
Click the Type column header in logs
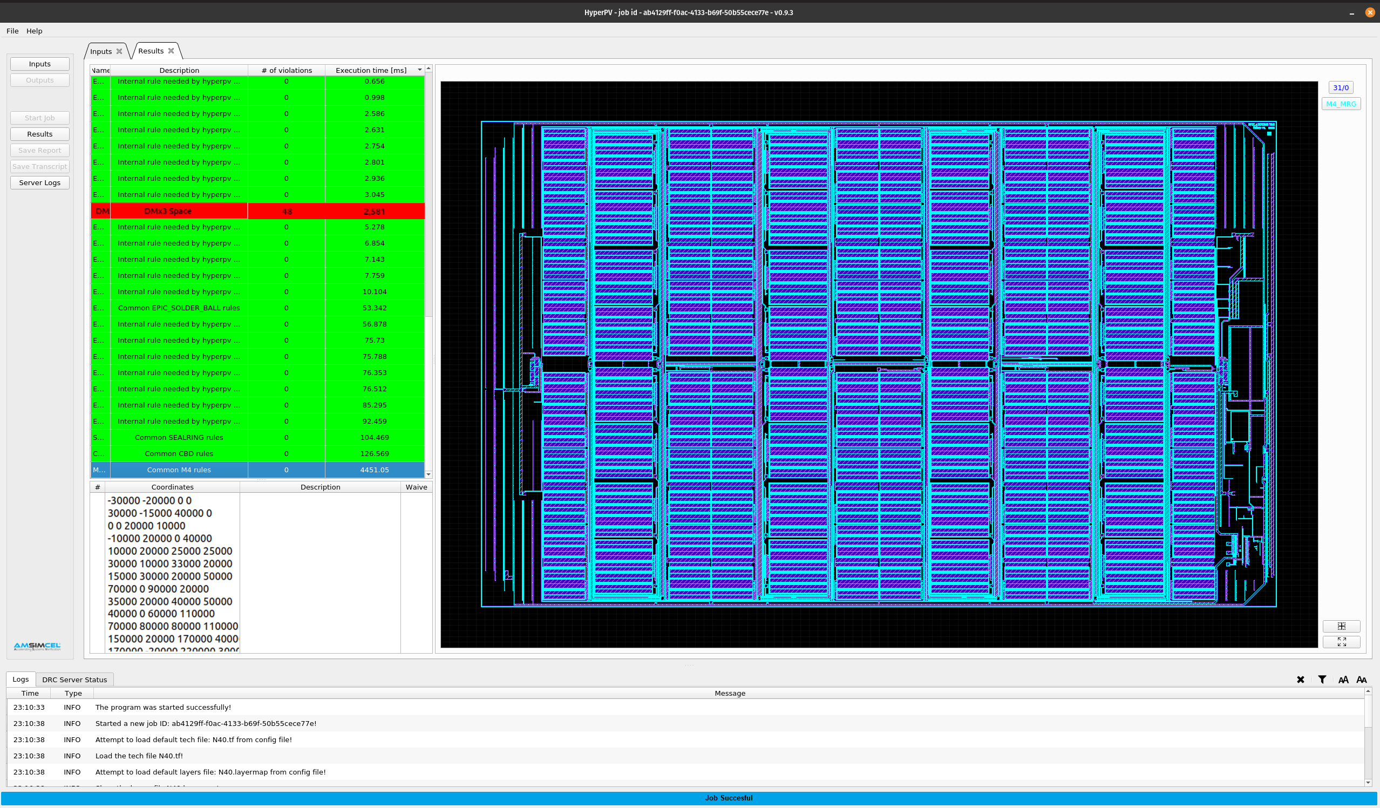(73, 694)
